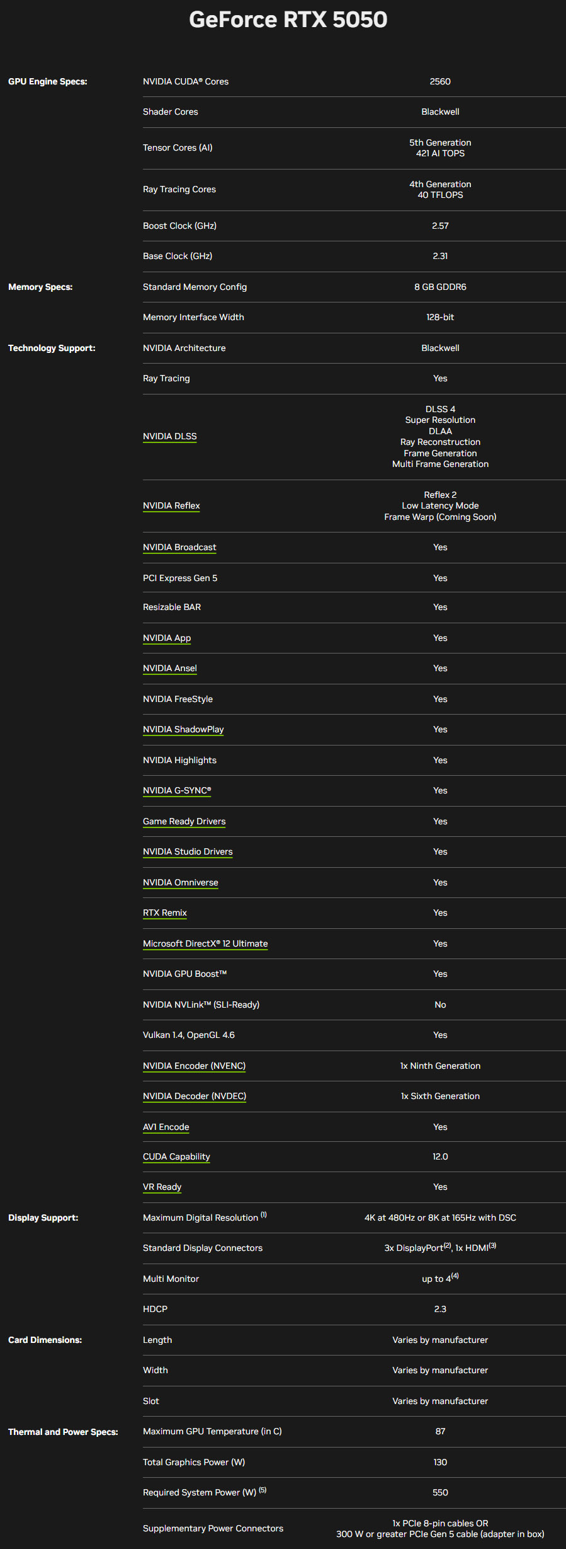Click Maximum Digital Resolution label
The image size is (566, 1549).
(205, 1218)
